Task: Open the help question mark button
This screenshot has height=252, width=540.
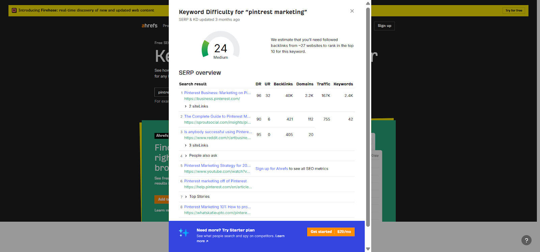Action: (x=526, y=240)
